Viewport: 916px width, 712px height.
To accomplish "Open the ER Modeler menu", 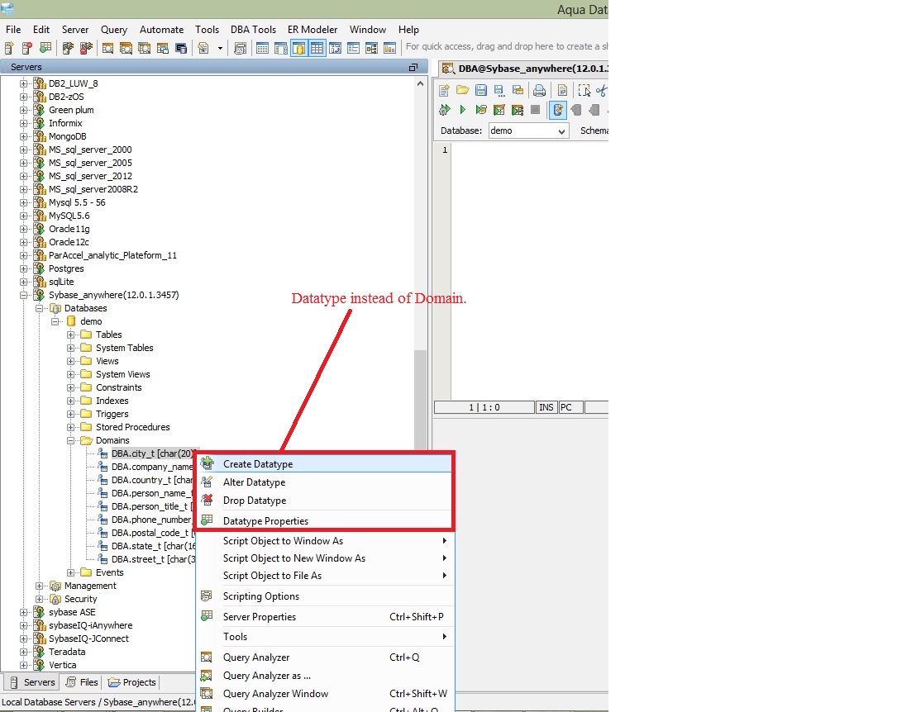I will click(312, 30).
